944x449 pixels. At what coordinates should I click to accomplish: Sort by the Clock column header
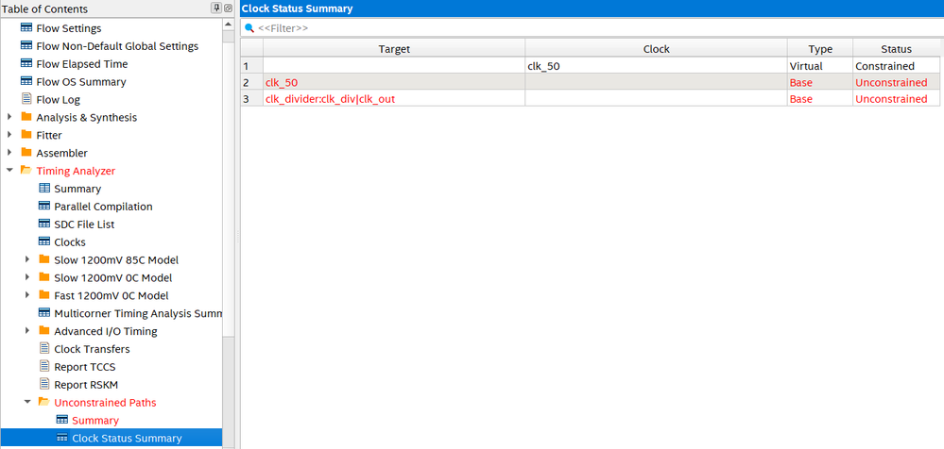(x=656, y=49)
